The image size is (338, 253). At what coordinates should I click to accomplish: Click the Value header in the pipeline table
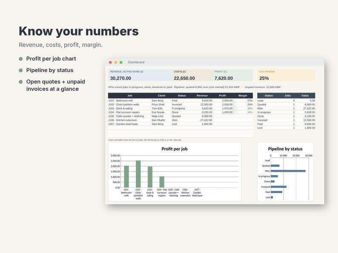[305, 96]
